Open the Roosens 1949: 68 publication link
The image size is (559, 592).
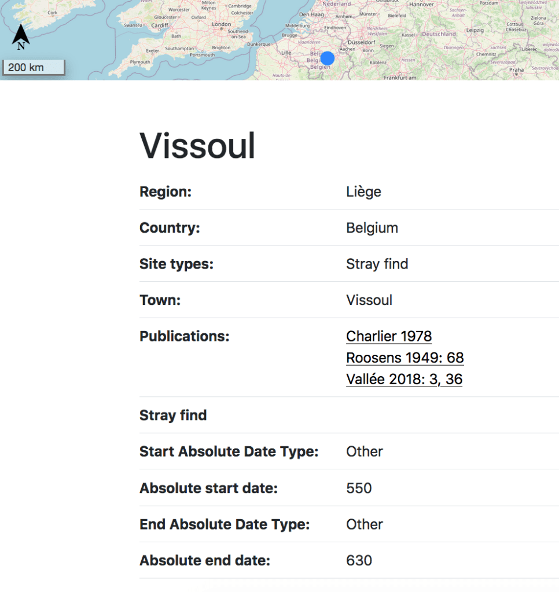[405, 358]
